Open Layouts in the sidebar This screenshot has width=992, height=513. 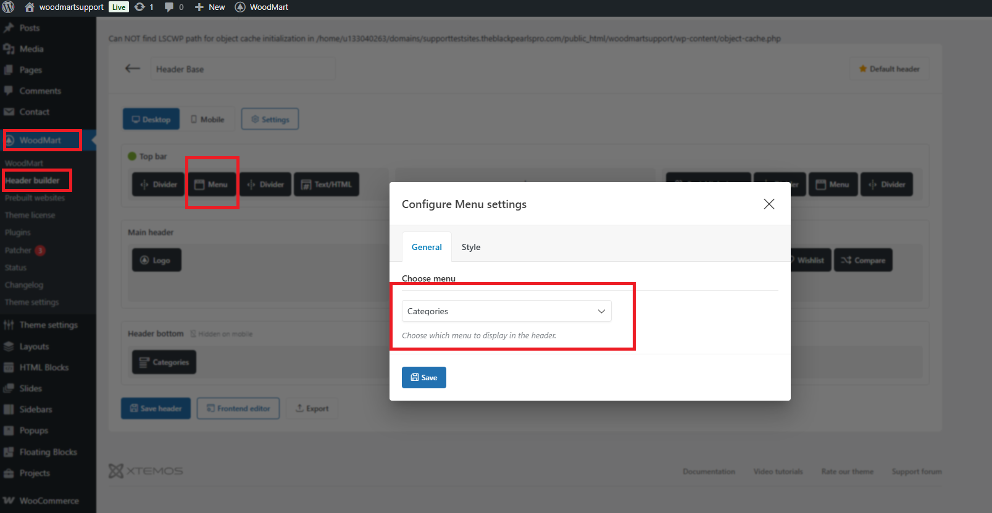(x=34, y=346)
